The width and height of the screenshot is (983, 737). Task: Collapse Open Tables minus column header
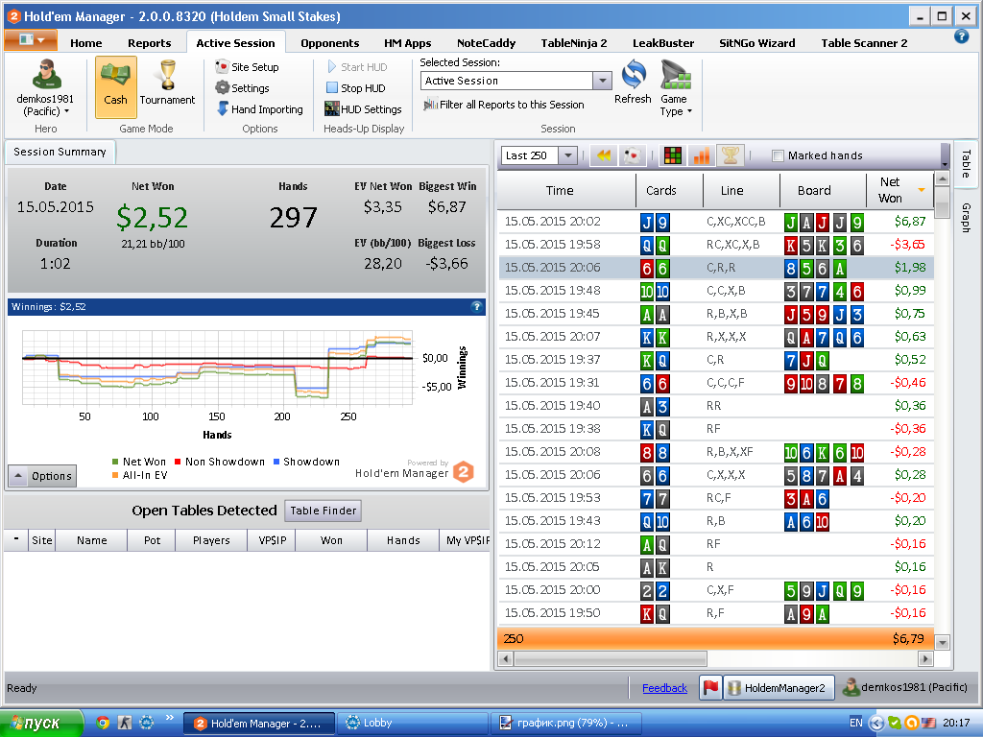tap(16, 539)
